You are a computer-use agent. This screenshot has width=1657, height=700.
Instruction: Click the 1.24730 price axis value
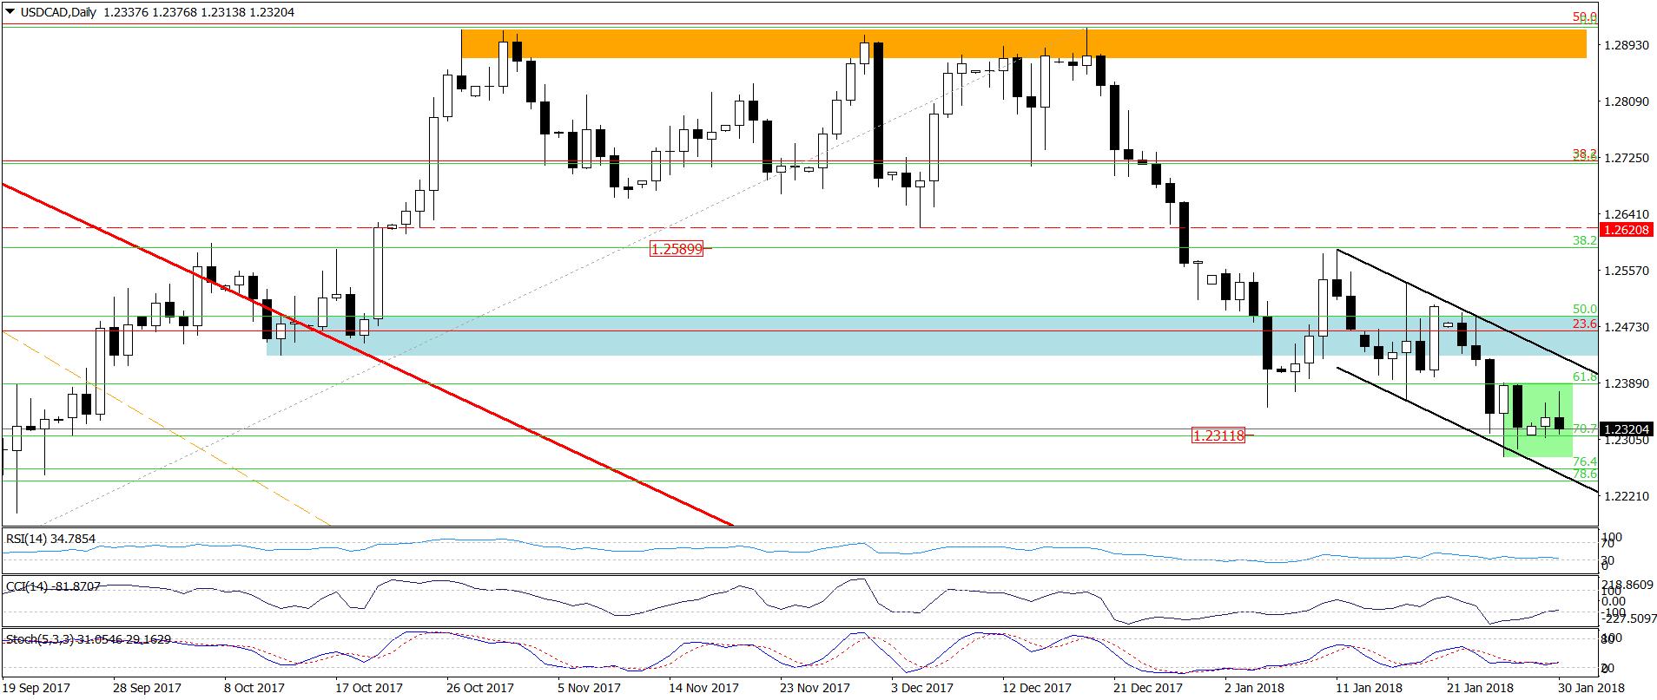coord(1627,327)
